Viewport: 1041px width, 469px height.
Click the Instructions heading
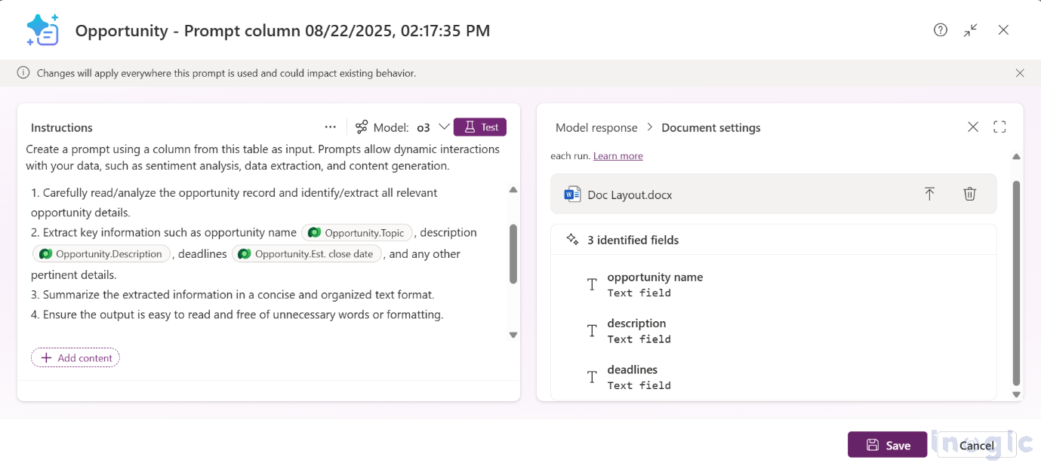click(62, 127)
